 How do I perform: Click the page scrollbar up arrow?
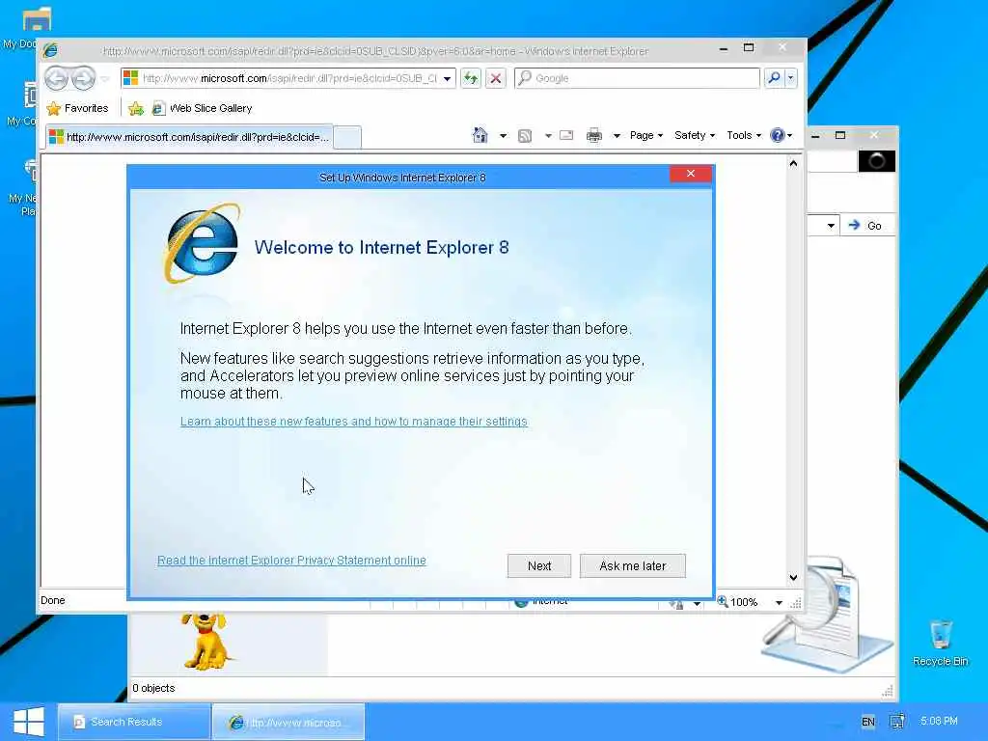(793, 164)
